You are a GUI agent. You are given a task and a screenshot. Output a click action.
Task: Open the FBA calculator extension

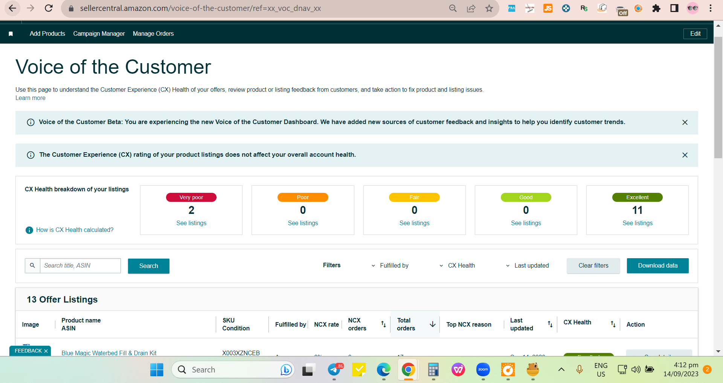pyautogui.click(x=512, y=8)
